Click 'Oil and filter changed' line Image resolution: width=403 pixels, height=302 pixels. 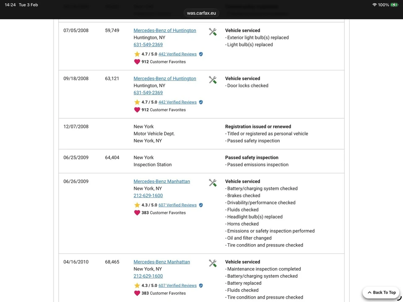coord(248,238)
